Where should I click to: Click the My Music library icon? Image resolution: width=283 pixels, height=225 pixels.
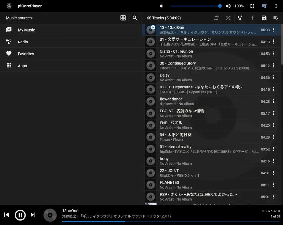[9, 29]
